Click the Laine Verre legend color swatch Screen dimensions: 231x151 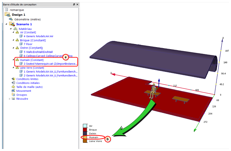[x=85, y=141]
